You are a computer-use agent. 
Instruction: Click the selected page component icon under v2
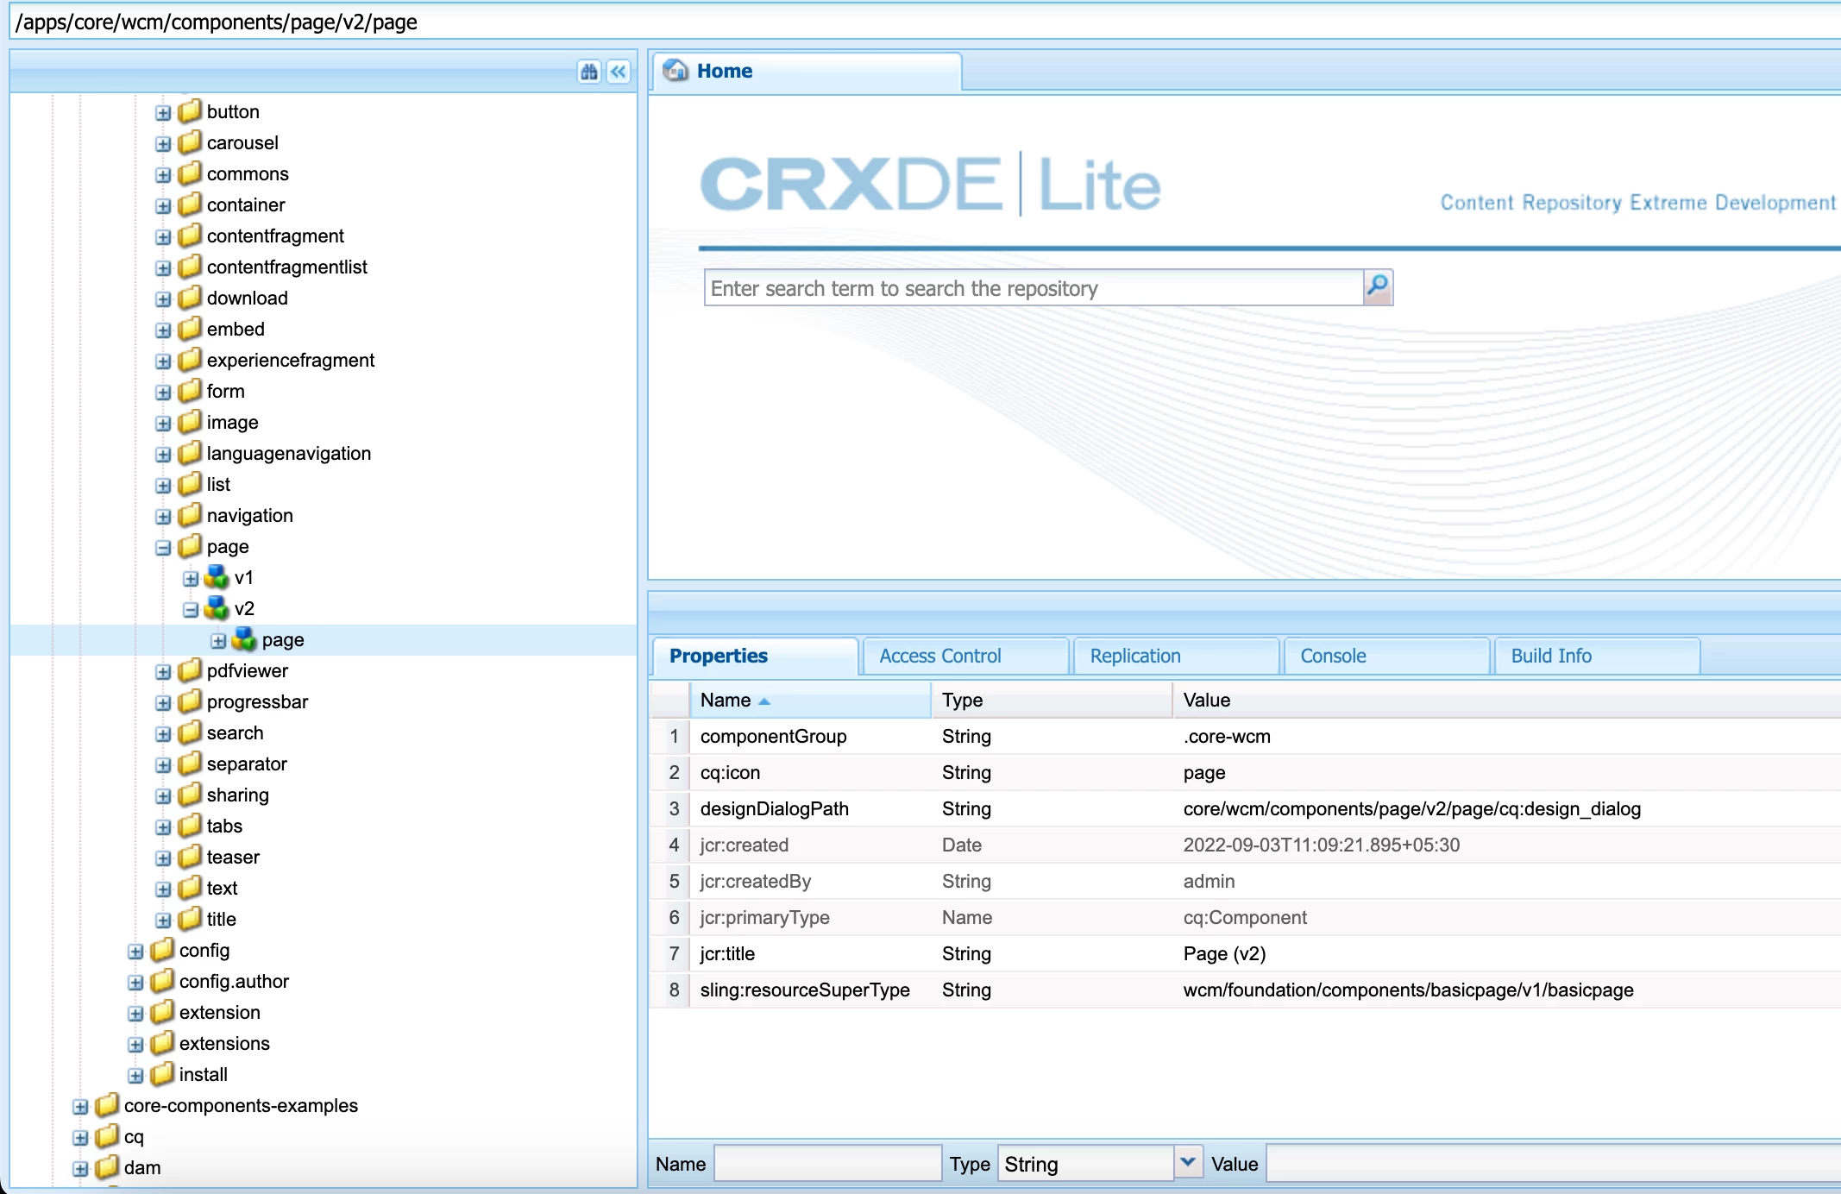244,639
